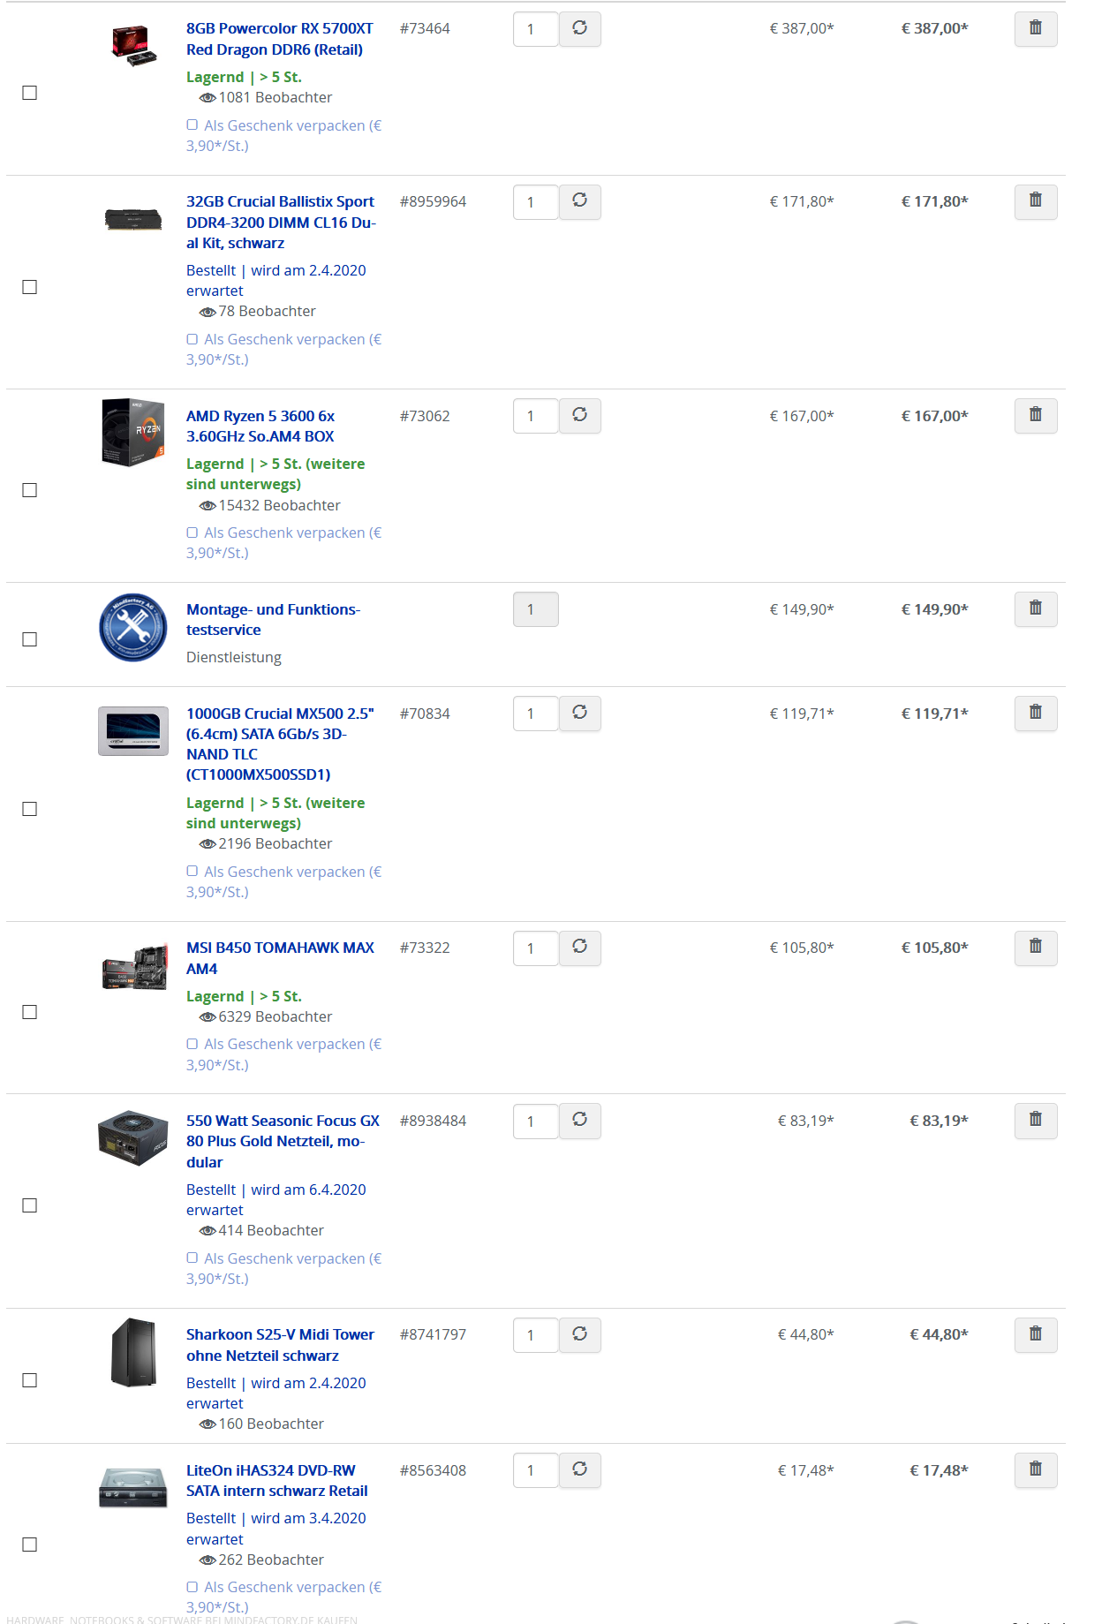
Task: Open the 32GB Crucial Ballistix Sport product link
Action: click(x=281, y=223)
